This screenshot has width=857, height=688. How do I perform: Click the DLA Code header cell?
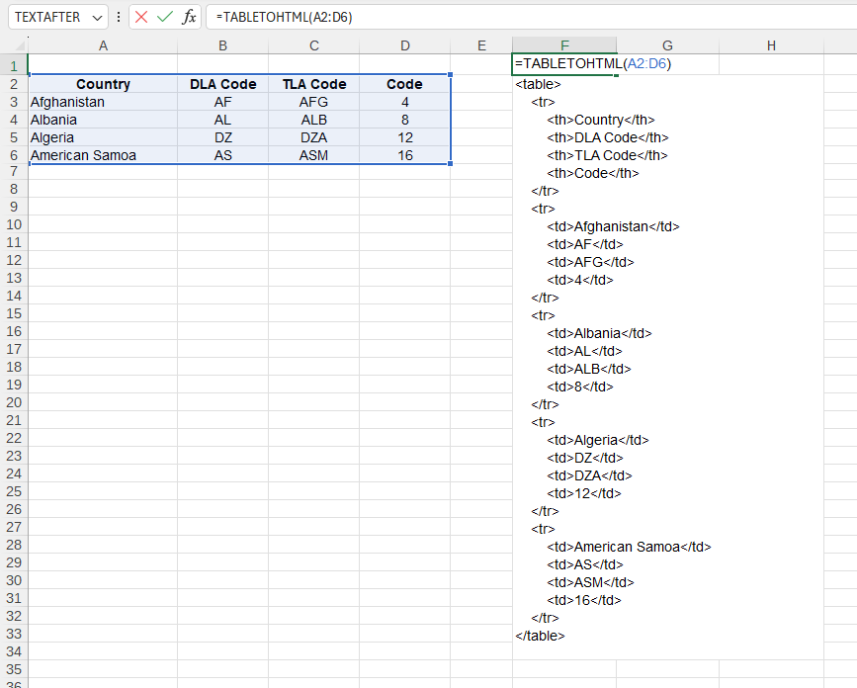222,83
